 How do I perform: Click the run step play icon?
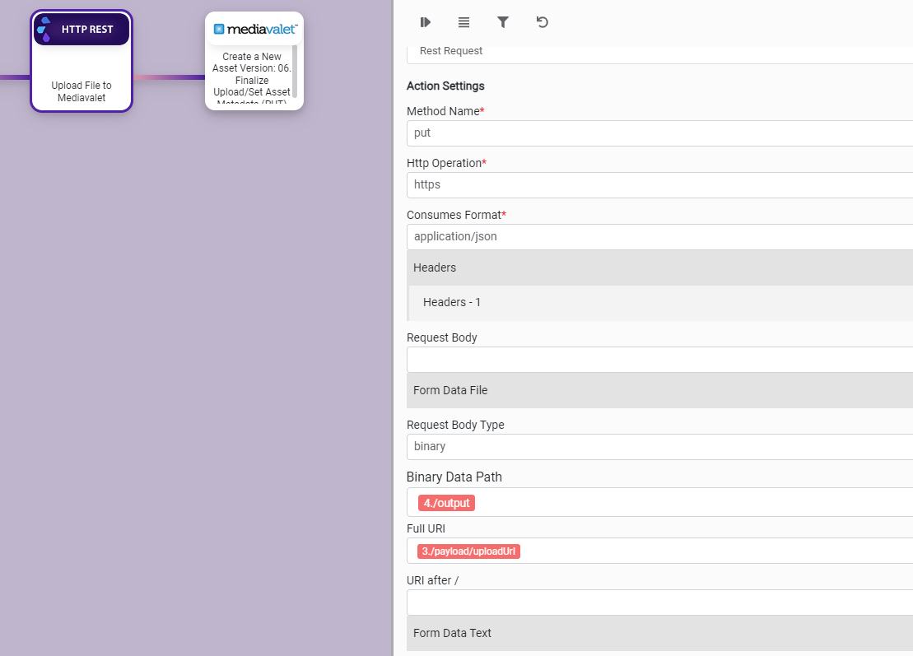[426, 22]
